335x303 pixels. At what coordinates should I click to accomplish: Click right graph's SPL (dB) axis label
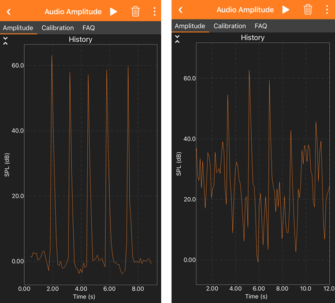[179, 164]
